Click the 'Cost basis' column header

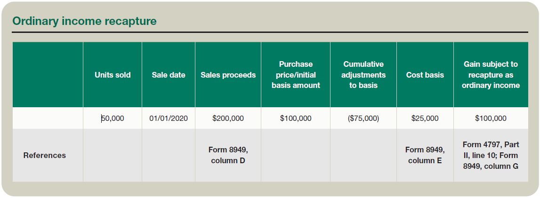coord(425,75)
